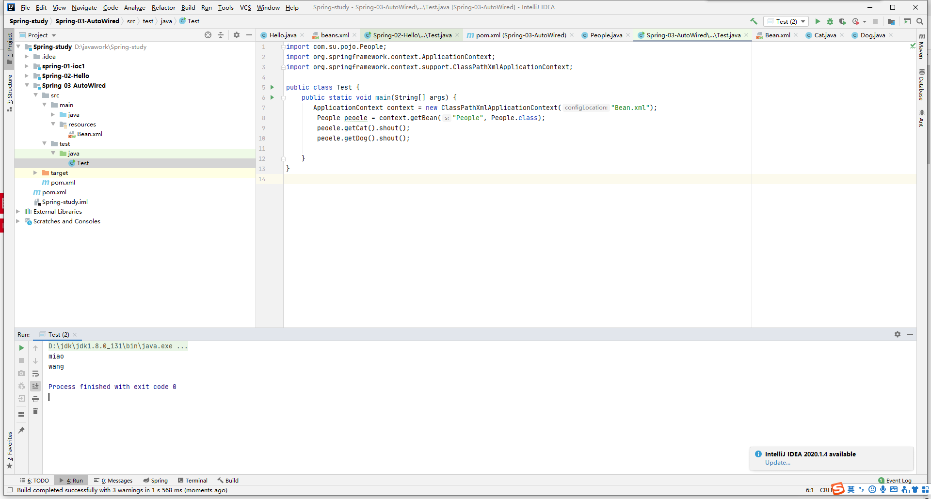This screenshot has height=499, width=931.
Task: Toggle scroll to end in console
Action: coord(35,386)
